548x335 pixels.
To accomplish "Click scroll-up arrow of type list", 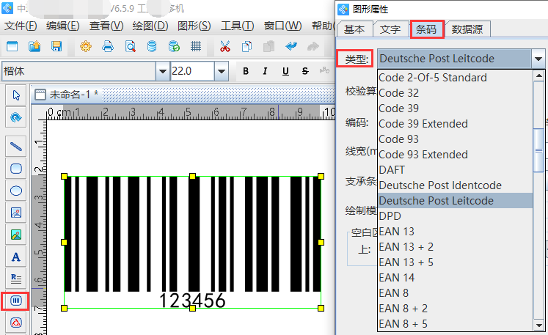I will (538, 76).
